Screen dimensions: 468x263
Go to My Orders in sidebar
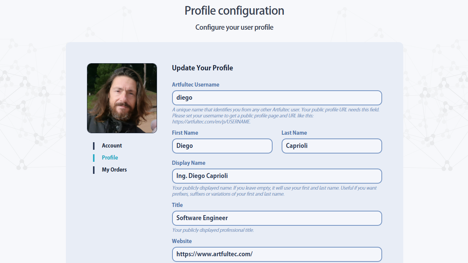pos(114,170)
